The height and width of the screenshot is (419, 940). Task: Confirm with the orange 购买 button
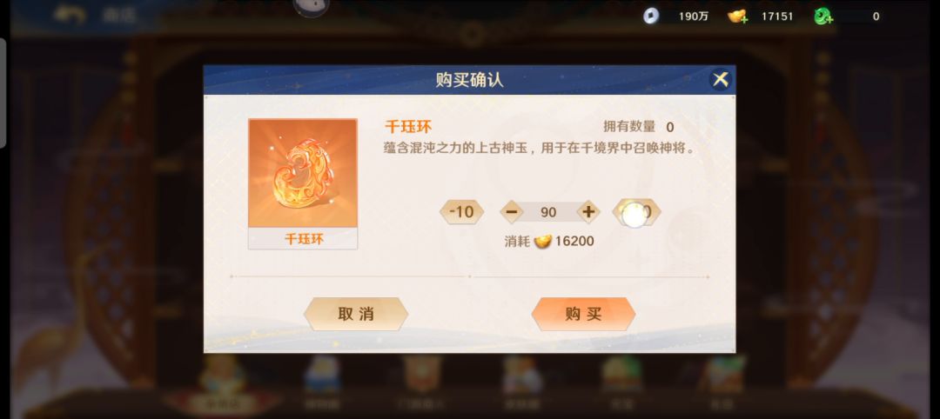tap(583, 315)
